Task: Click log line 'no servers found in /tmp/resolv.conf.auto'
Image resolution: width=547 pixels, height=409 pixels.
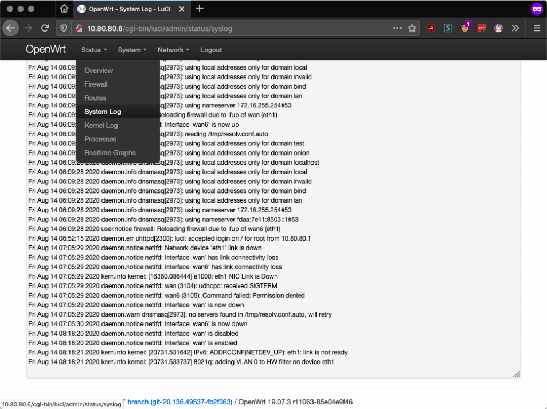Action: tap(180, 314)
